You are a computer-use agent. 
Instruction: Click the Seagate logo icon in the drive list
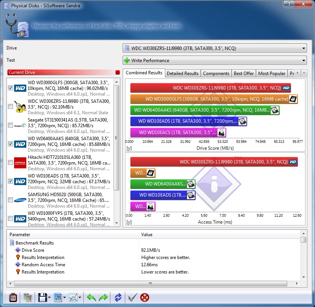(x=20, y=126)
